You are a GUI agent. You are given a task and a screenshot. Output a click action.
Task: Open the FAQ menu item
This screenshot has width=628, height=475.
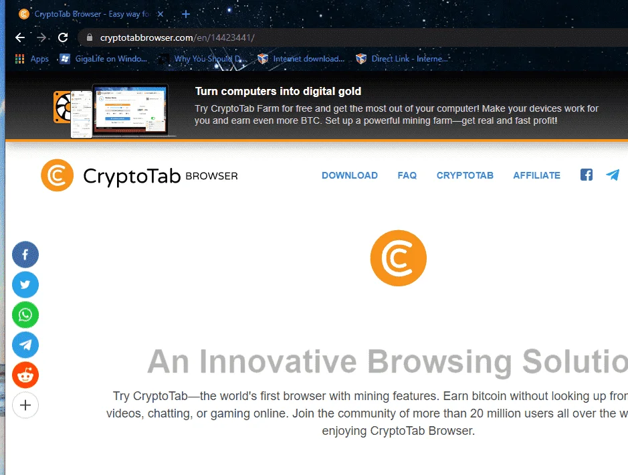click(x=407, y=175)
